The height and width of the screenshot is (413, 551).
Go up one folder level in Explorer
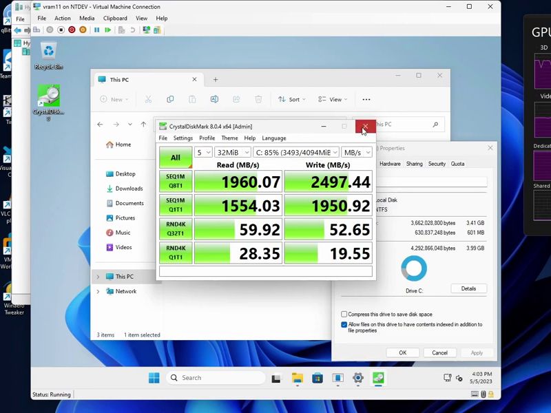(x=143, y=125)
